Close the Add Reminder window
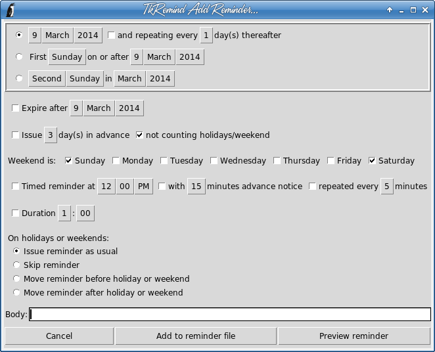The image size is (435, 352). tap(425, 10)
